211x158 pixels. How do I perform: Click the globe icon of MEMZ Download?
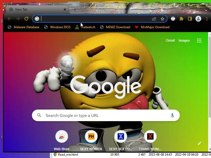tap(102, 27)
